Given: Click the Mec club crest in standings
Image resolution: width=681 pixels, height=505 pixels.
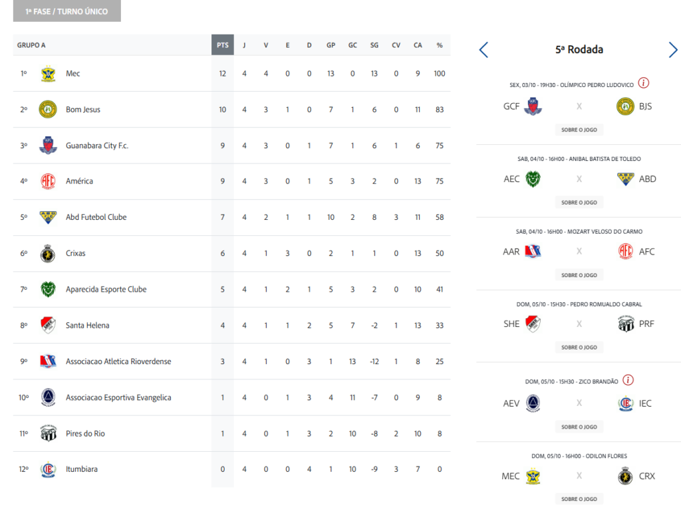Looking at the screenshot, I should 48,74.
